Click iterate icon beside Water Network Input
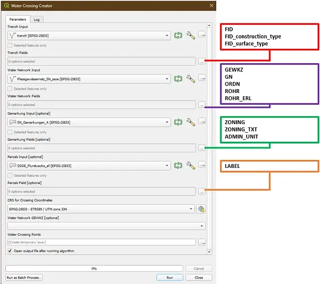 coord(178,79)
